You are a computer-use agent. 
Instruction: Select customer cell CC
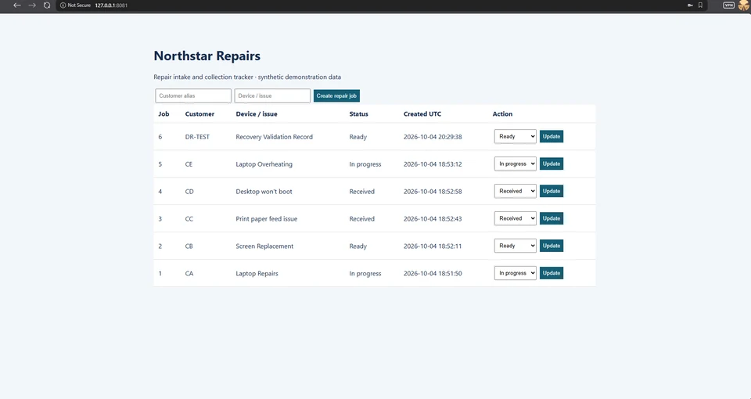point(189,219)
